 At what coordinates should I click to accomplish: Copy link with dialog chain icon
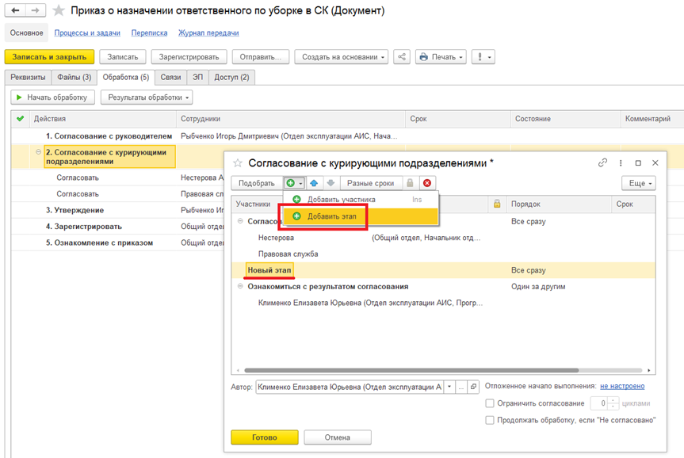click(x=602, y=162)
